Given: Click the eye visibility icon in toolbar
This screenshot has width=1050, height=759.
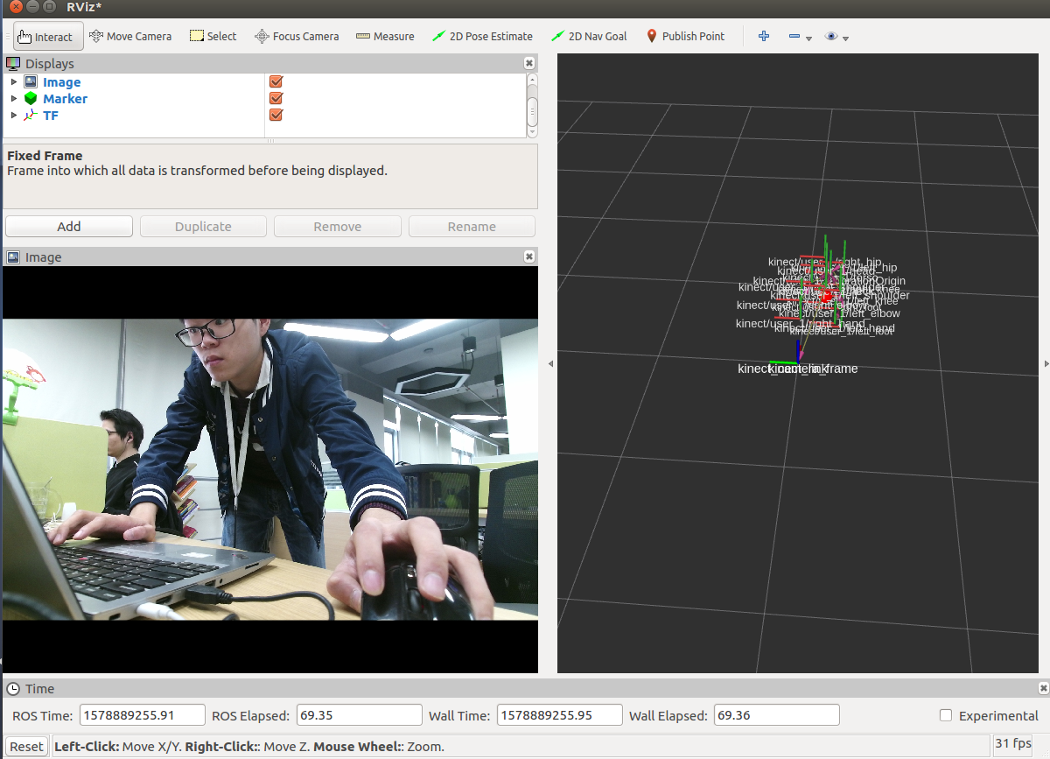Looking at the screenshot, I should [830, 36].
